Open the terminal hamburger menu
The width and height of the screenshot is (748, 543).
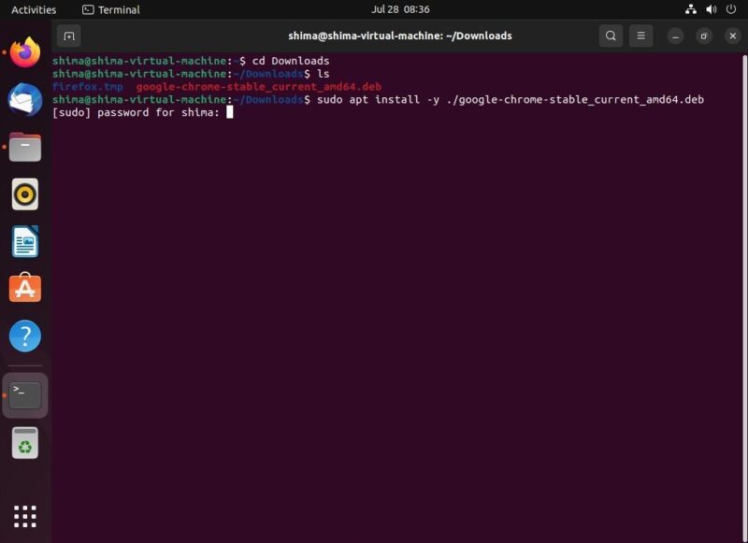click(640, 36)
